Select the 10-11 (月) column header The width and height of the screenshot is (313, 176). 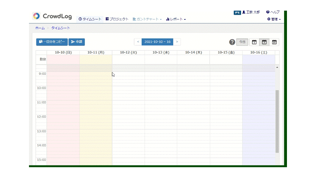[x=96, y=52]
